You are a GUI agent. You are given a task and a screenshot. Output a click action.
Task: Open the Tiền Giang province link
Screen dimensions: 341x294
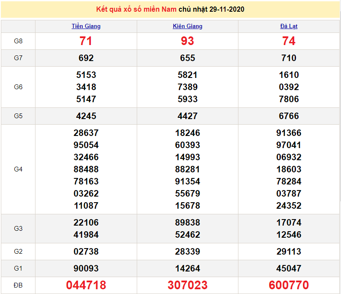coord(86,26)
